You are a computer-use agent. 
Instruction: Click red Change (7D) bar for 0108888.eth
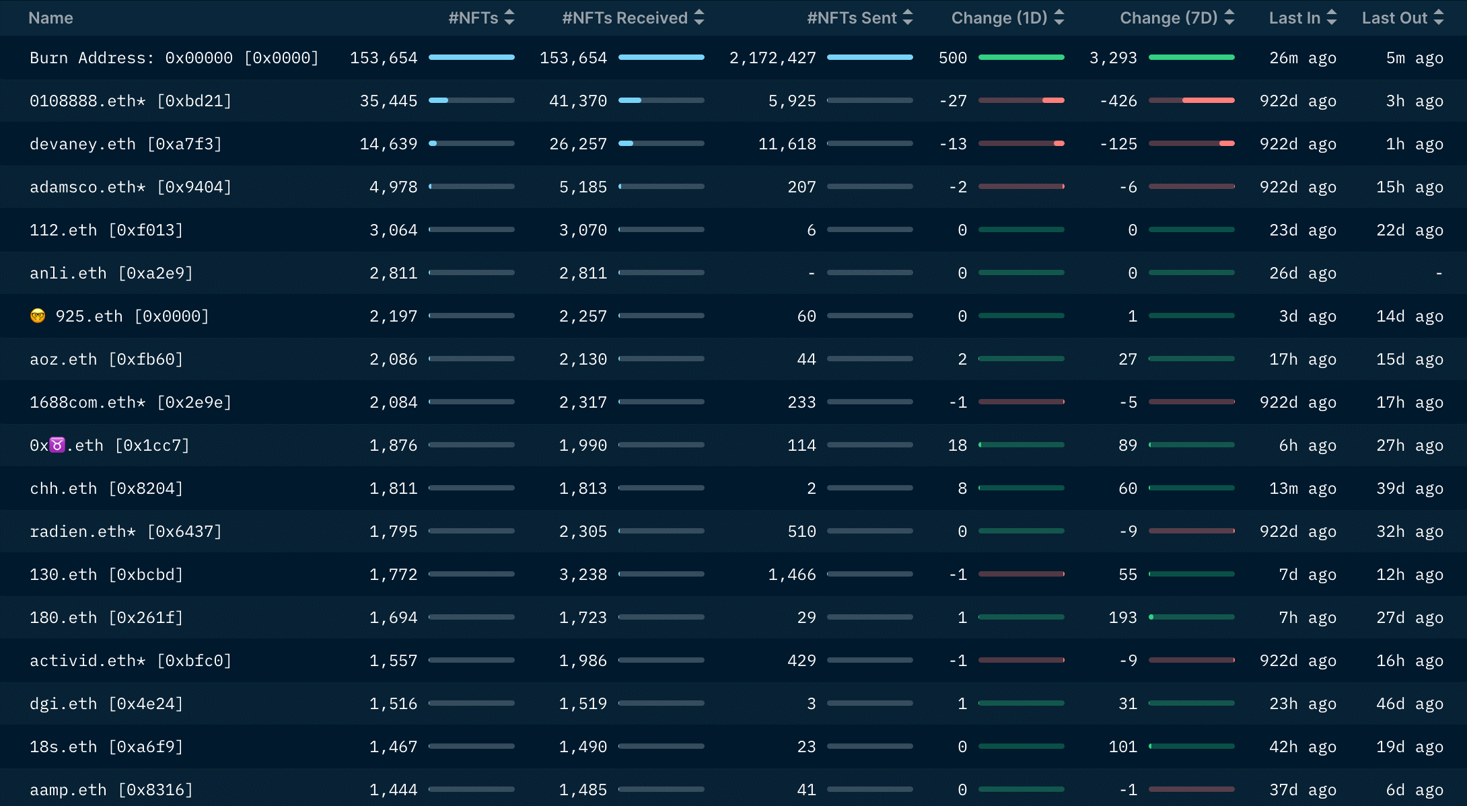pos(1208,100)
